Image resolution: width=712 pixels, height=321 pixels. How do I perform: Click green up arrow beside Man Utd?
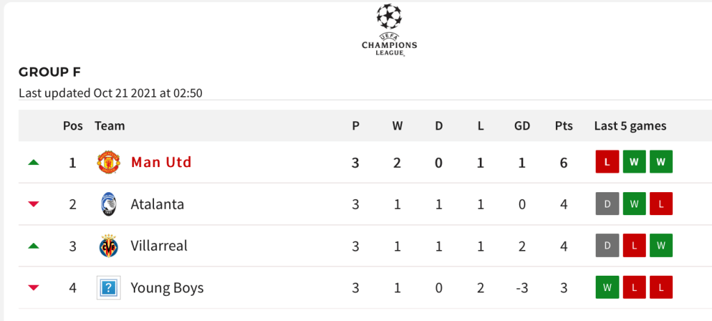pyautogui.click(x=33, y=162)
